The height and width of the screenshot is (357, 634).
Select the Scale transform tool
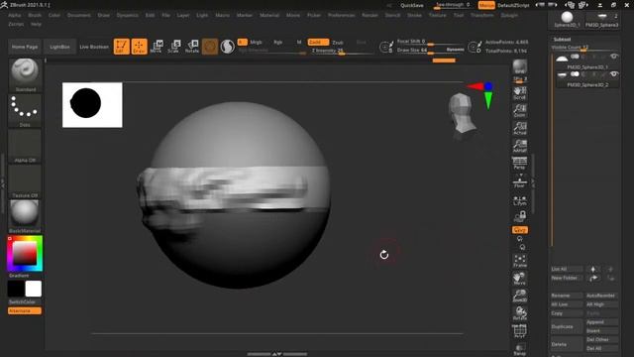click(x=174, y=47)
